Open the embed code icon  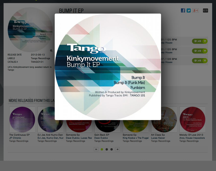pyautogui.click(x=206, y=10)
